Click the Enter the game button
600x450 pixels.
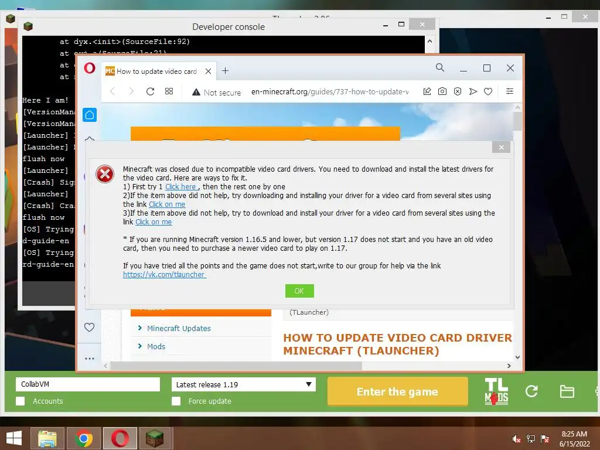[398, 391]
